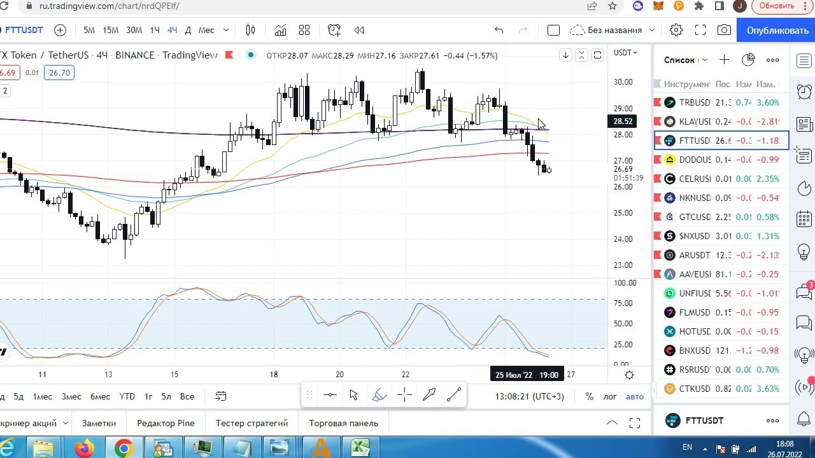This screenshot has width=815, height=458.
Task: Open the "Без названия" layout dropdown arrow
Action: pos(651,30)
